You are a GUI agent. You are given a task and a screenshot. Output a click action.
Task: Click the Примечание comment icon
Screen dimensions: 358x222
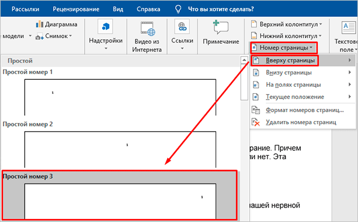point(220,27)
